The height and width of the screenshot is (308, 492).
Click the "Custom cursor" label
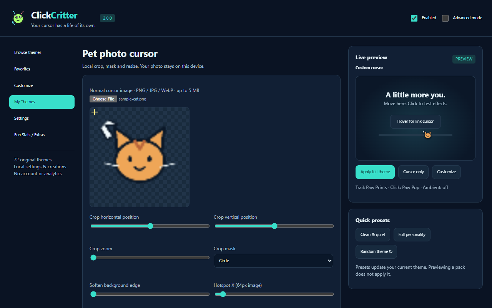tap(369, 68)
